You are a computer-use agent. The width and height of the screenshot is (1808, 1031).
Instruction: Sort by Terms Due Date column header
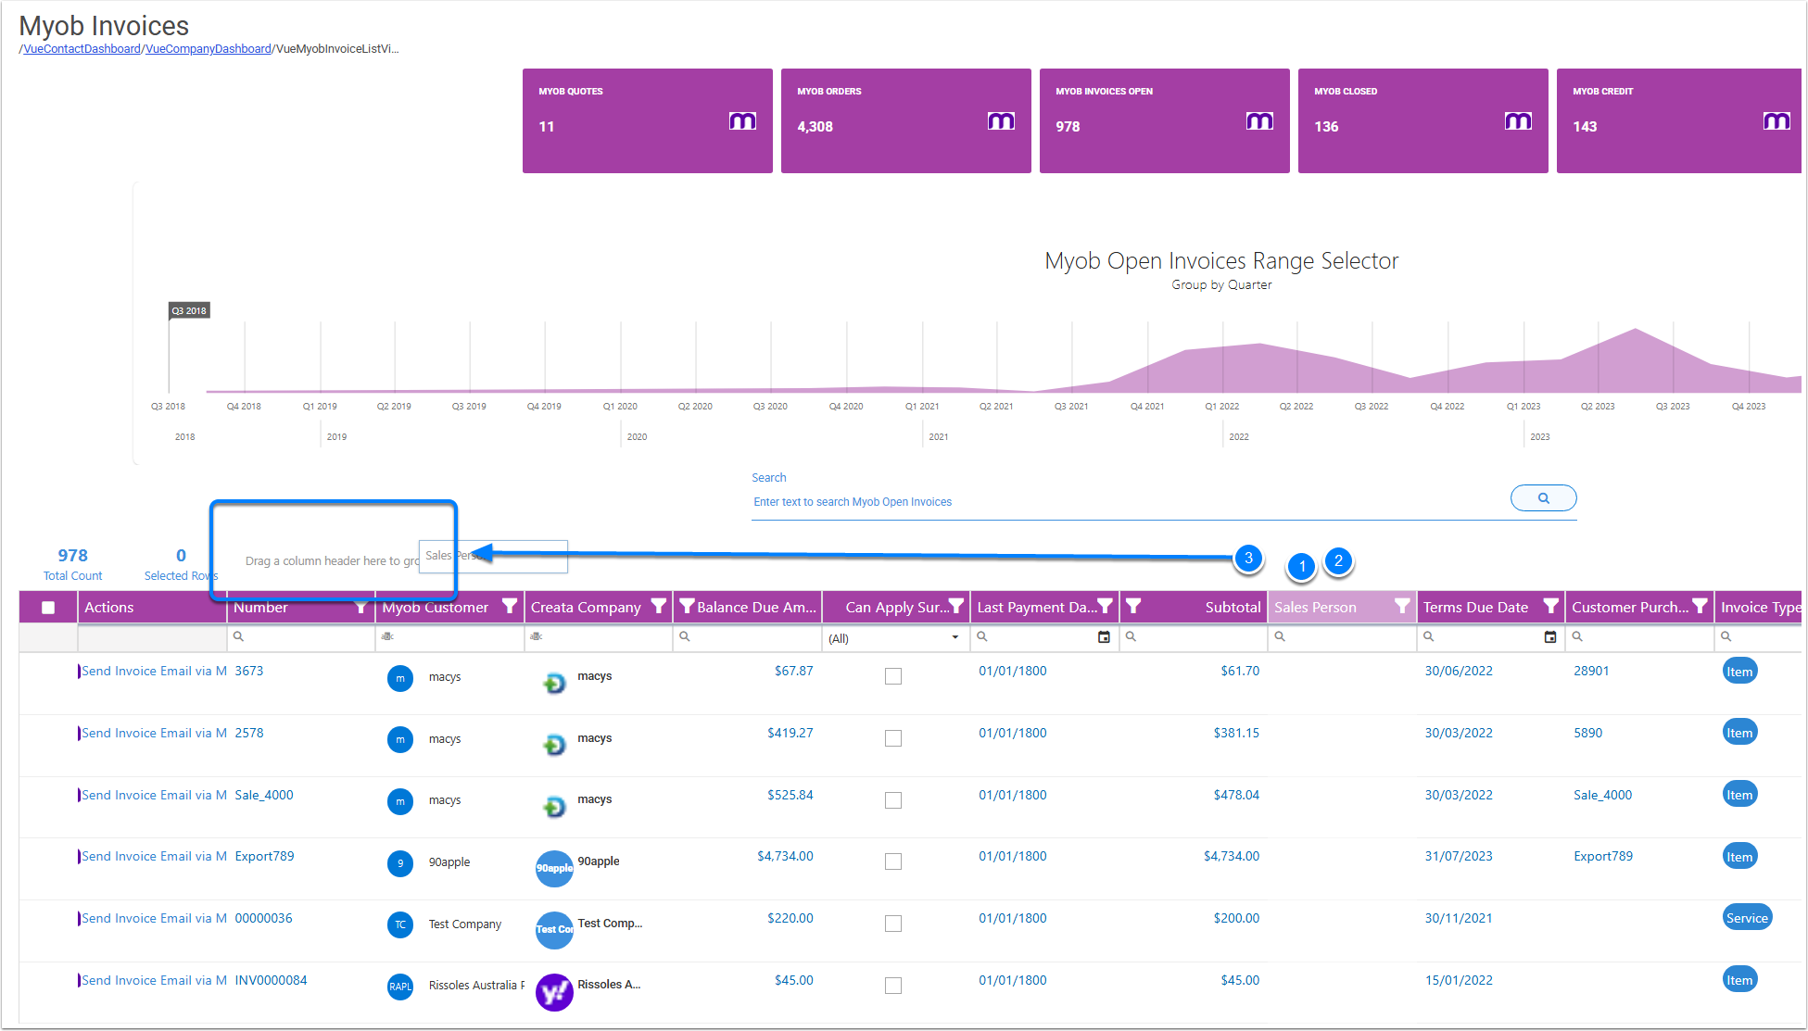tap(1475, 607)
